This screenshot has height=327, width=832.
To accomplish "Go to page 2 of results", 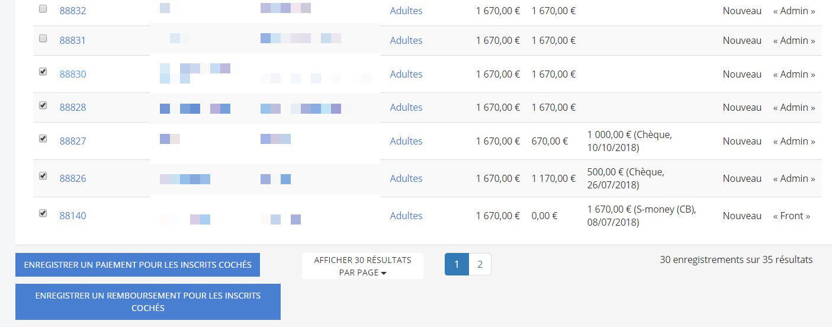I will [480, 264].
